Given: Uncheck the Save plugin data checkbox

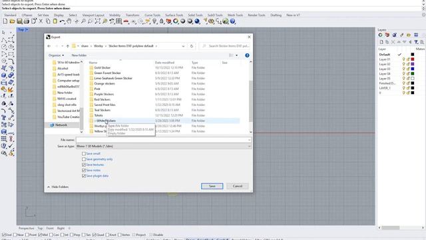Looking at the screenshot, I should pos(84,176).
